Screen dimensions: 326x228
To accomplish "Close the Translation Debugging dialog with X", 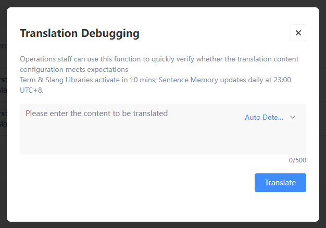I will (298, 33).
